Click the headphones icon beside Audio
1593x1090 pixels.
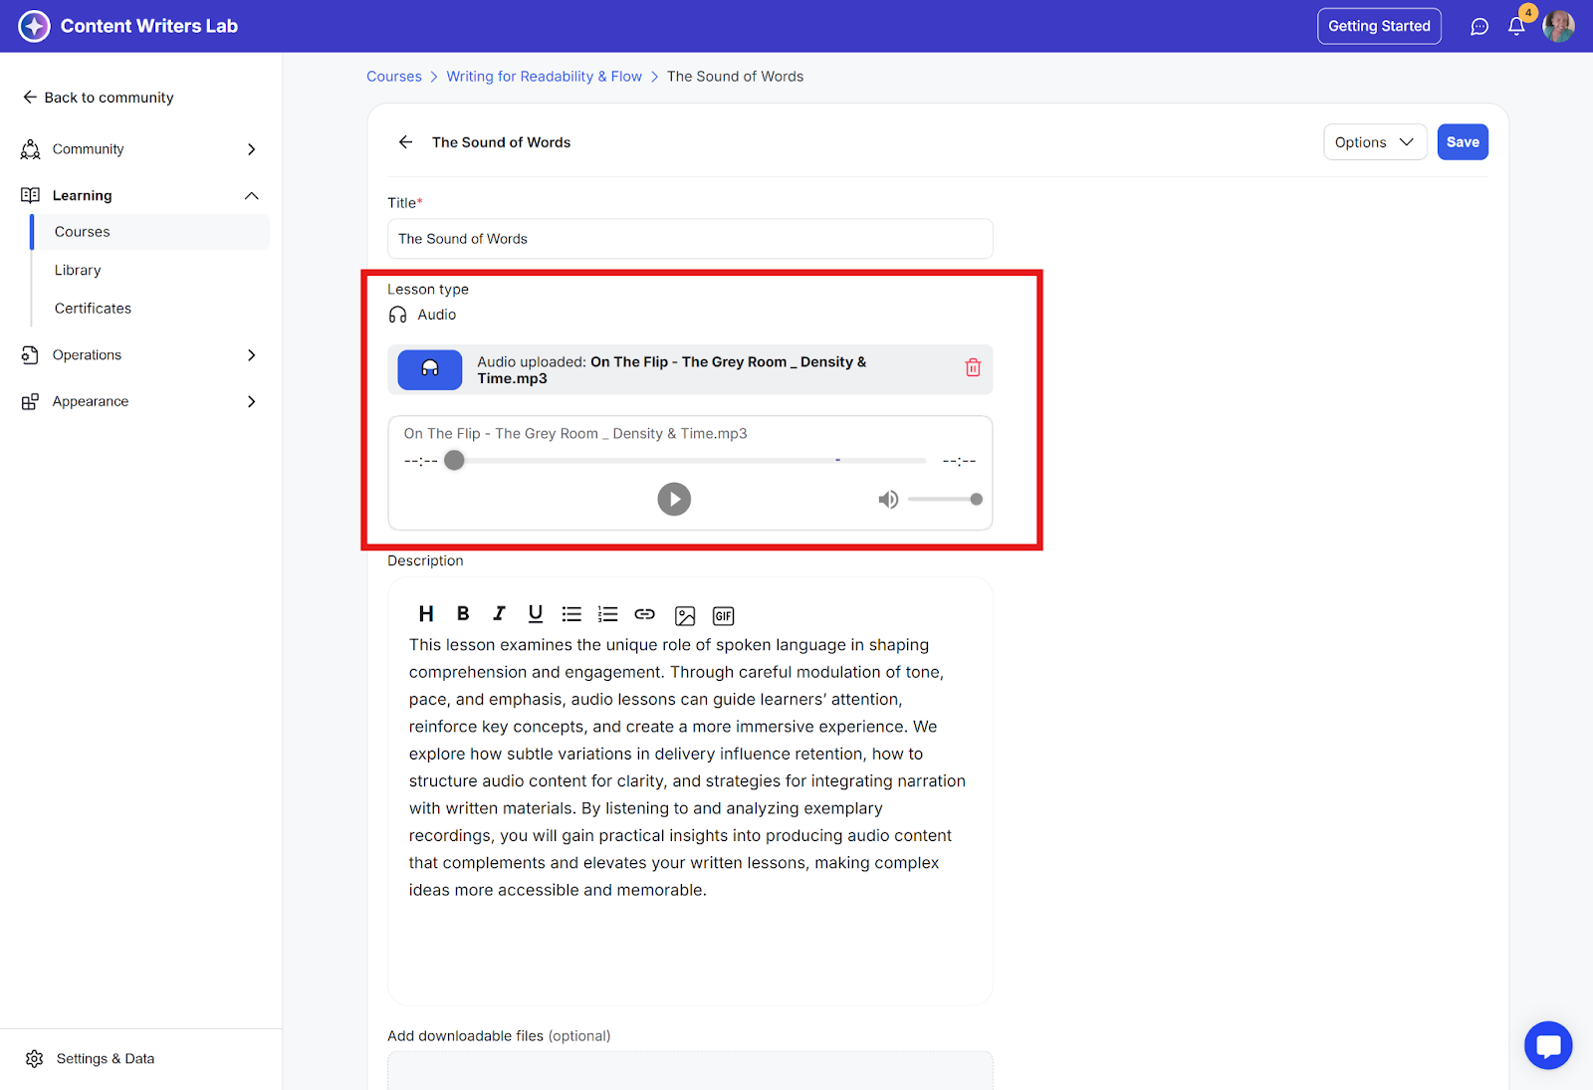(398, 315)
